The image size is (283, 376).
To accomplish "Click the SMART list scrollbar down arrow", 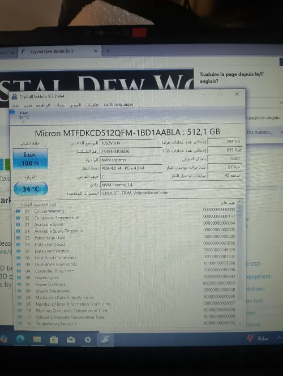I will click(x=240, y=324).
